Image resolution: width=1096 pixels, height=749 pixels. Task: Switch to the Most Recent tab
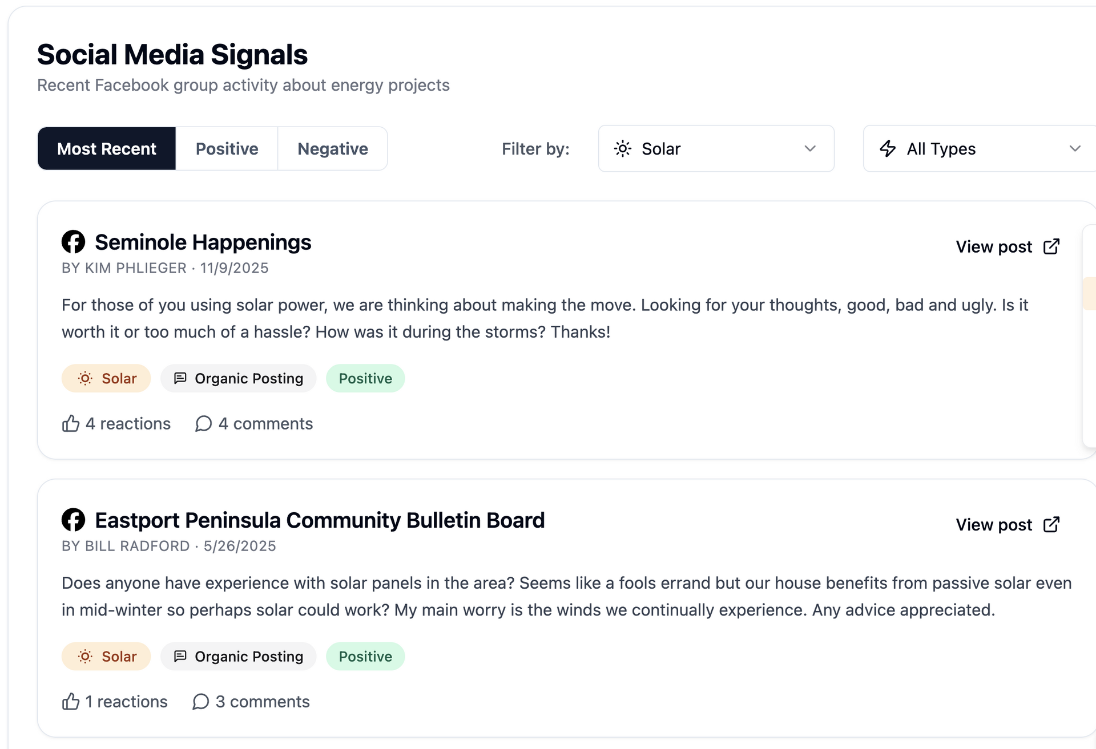click(x=107, y=149)
